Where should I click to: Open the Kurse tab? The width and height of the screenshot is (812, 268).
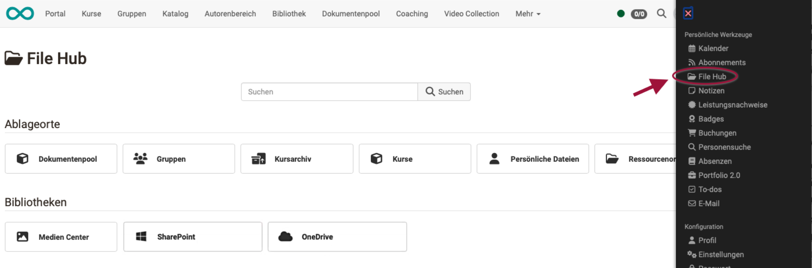point(92,14)
